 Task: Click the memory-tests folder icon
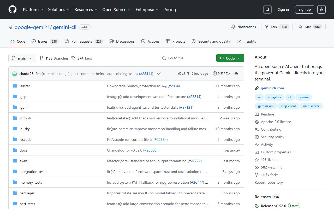point(15,182)
